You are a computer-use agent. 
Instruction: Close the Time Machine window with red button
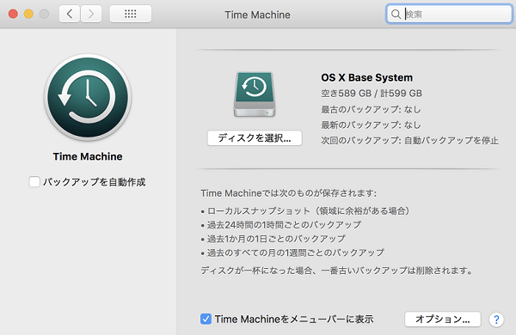click(13, 14)
